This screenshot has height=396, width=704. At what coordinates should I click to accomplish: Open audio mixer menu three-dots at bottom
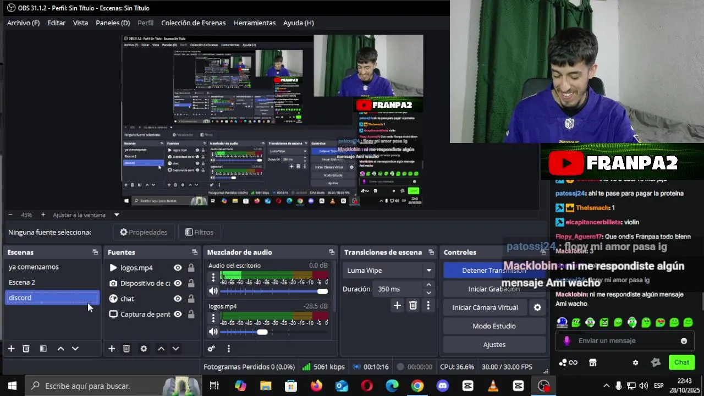coord(228,349)
